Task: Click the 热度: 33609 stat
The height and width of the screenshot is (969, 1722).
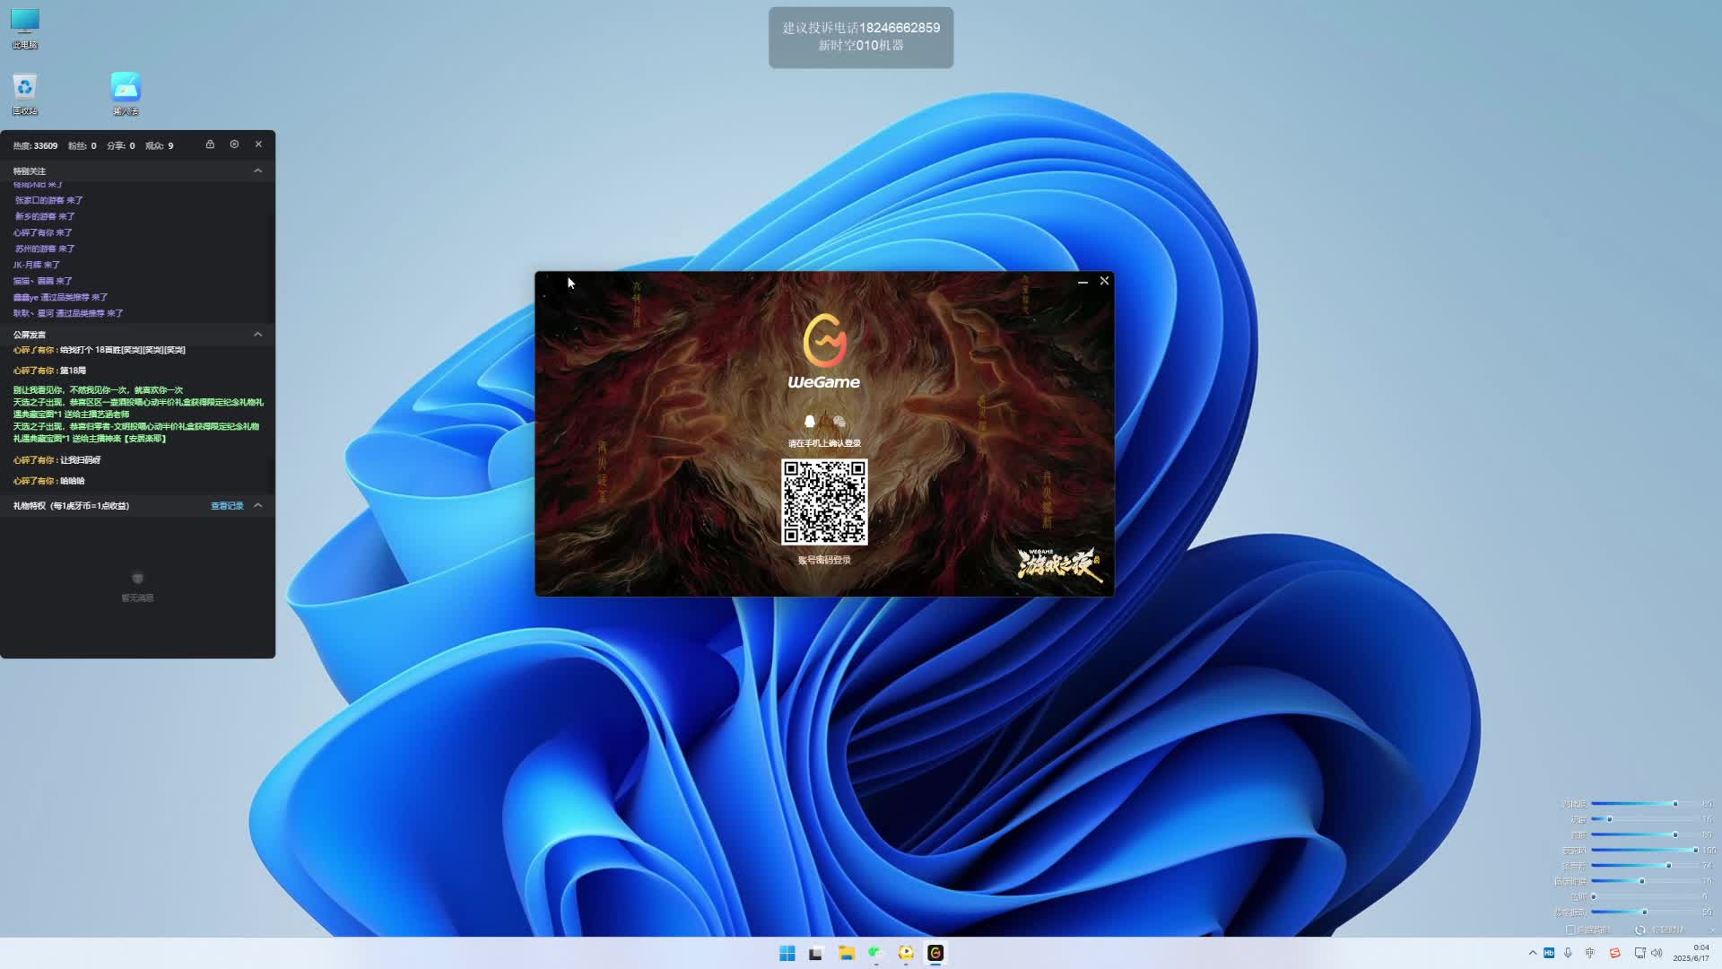Action: pos(35,145)
